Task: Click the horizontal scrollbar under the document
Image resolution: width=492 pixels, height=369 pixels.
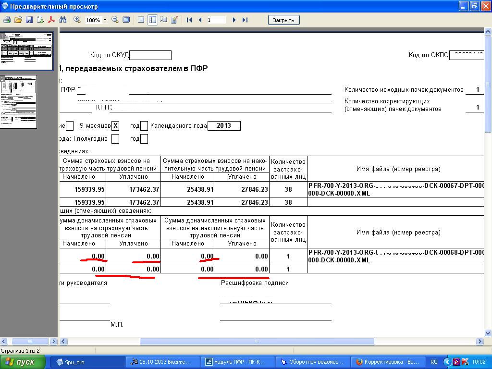Action: click(x=257, y=341)
